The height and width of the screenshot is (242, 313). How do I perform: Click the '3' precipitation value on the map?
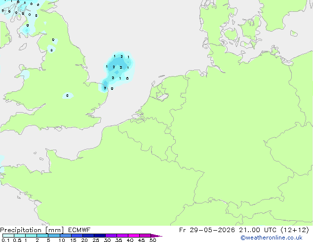(x=105, y=88)
